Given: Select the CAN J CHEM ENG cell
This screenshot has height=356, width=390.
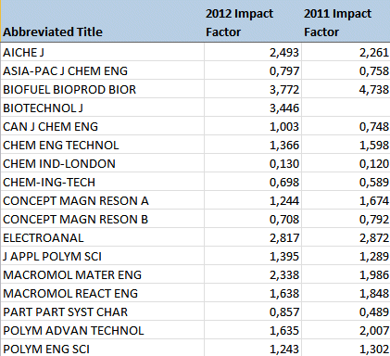Looking at the screenshot, I should point(102,126).
